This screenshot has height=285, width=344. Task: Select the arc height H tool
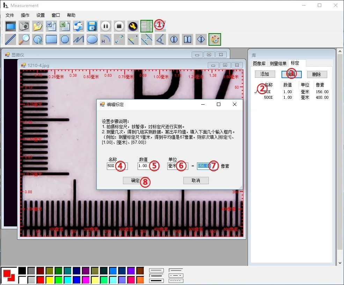click(x=105, y=39)
